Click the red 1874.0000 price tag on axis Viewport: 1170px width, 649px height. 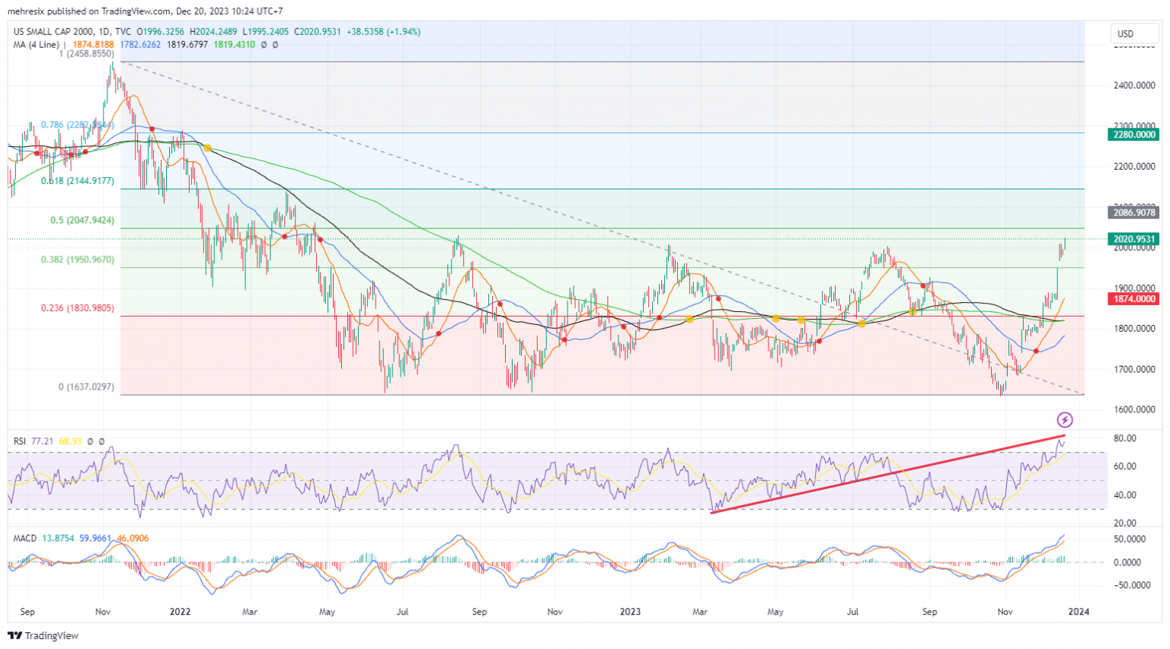point(1133,299)
